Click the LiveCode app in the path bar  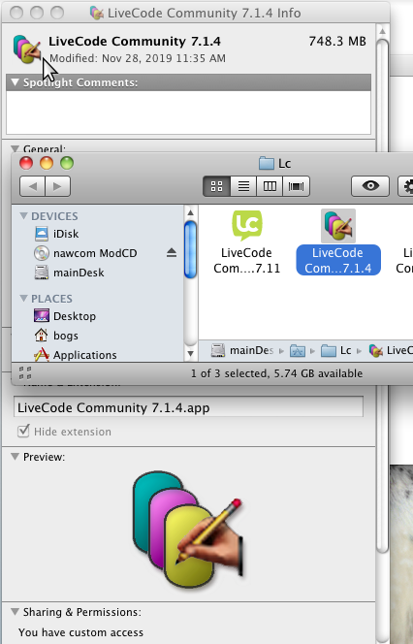391,350
